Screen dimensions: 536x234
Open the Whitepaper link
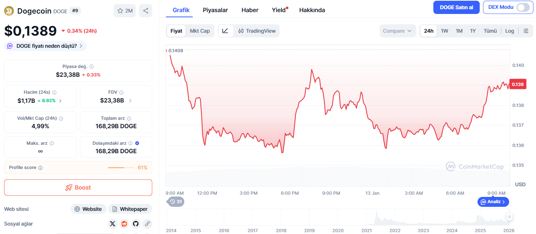(130, 209)
